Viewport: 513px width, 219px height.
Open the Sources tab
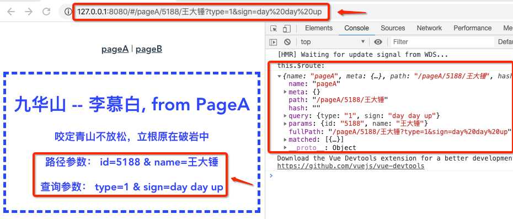tap(393, 28)
